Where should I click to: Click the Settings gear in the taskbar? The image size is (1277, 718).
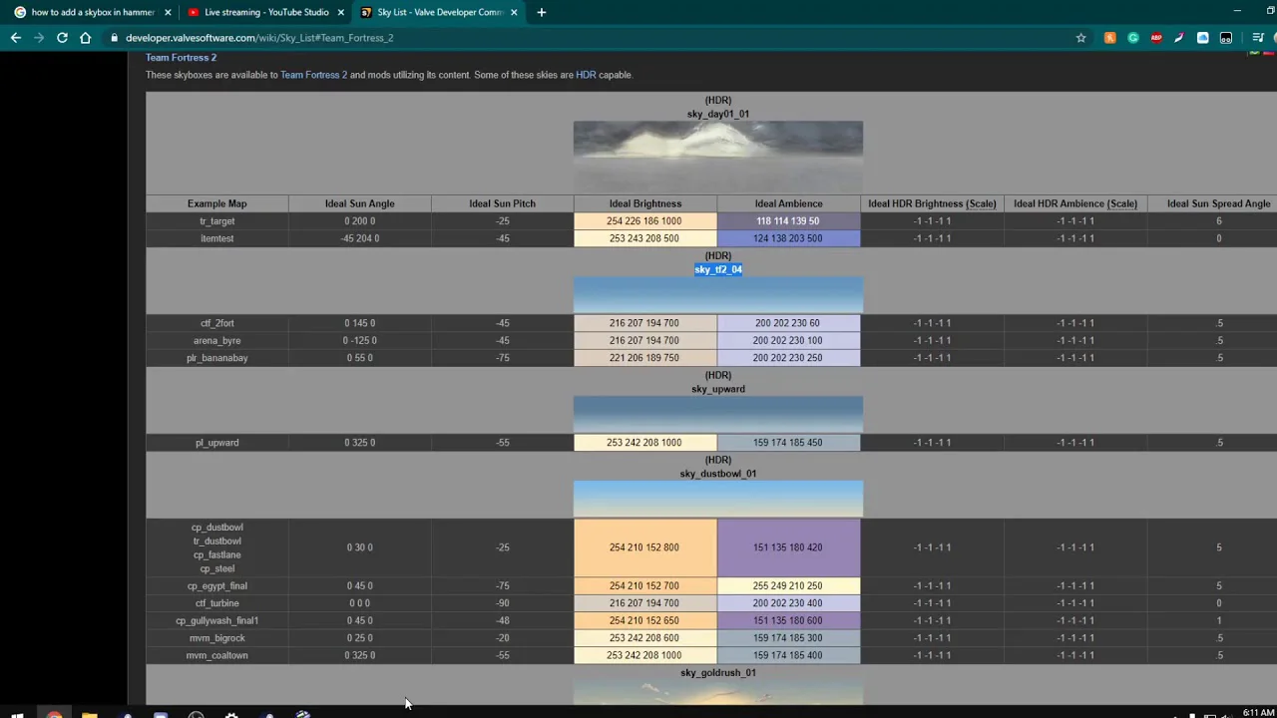[x=231, y=714]
